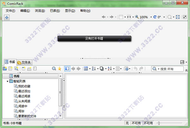Open the 100% zoom dropdown arrow
The width and height of the screenshot is (190, 128).
pos(151,17)
